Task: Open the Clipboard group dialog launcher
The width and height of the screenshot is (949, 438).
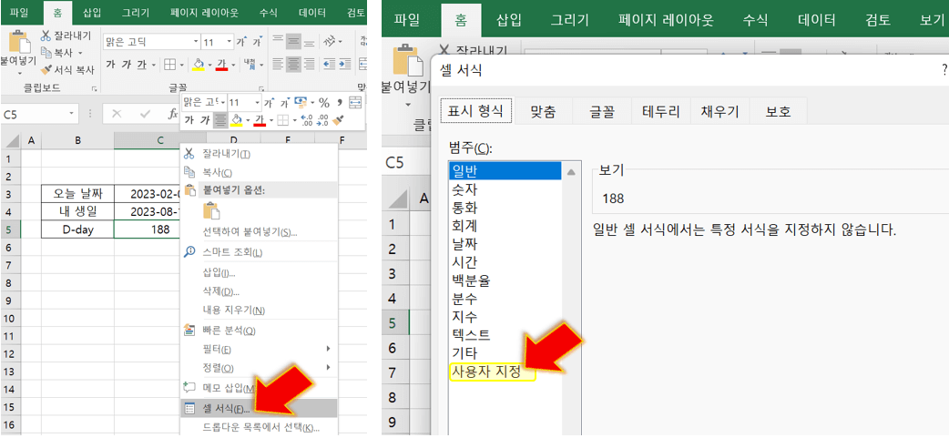Action: point(94,88)
